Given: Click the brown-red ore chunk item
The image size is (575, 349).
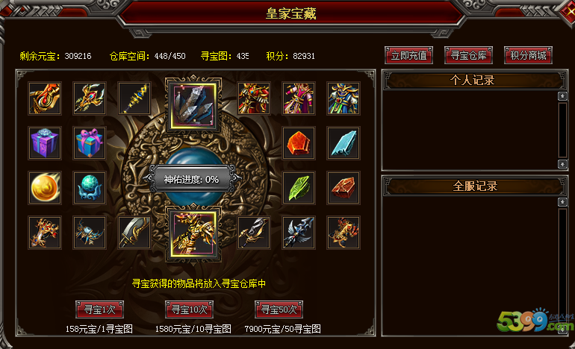Looking at the screenshot, I should [x=344, y=187].
